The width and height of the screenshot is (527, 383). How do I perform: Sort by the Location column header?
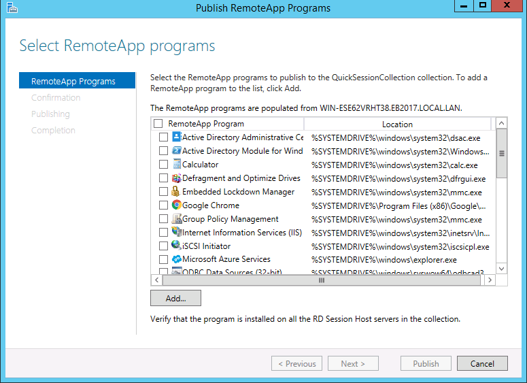coord(397,124)
